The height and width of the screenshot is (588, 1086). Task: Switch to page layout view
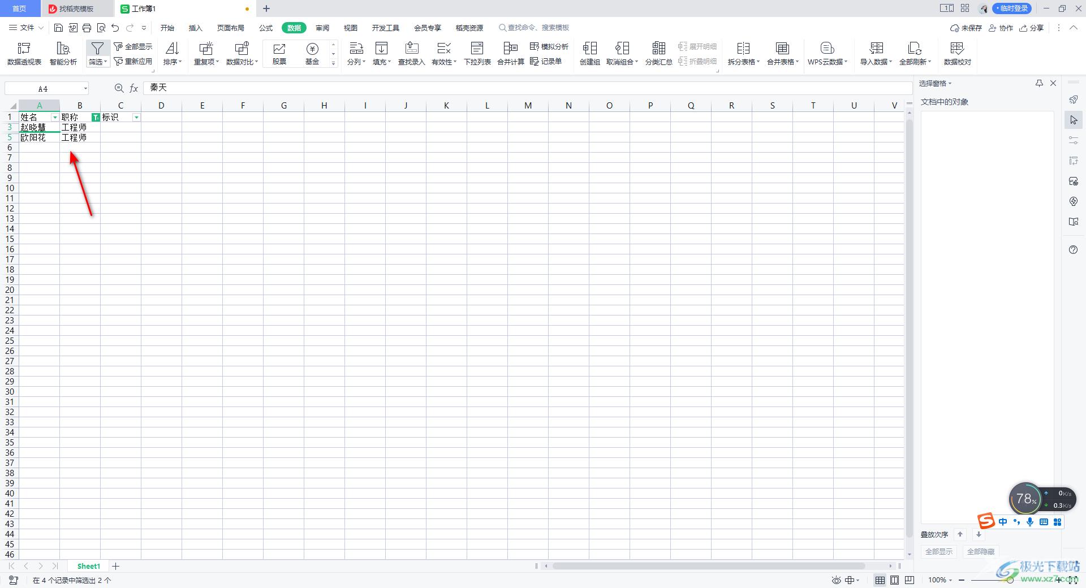[x=895, y=580]
